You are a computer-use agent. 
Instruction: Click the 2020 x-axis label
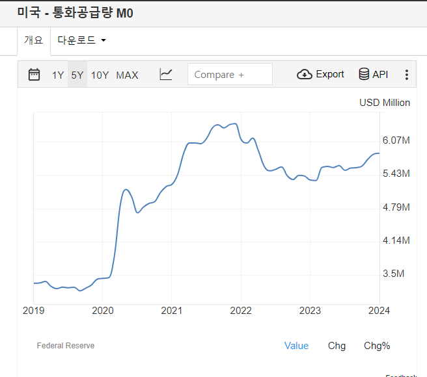pos(103,311)
